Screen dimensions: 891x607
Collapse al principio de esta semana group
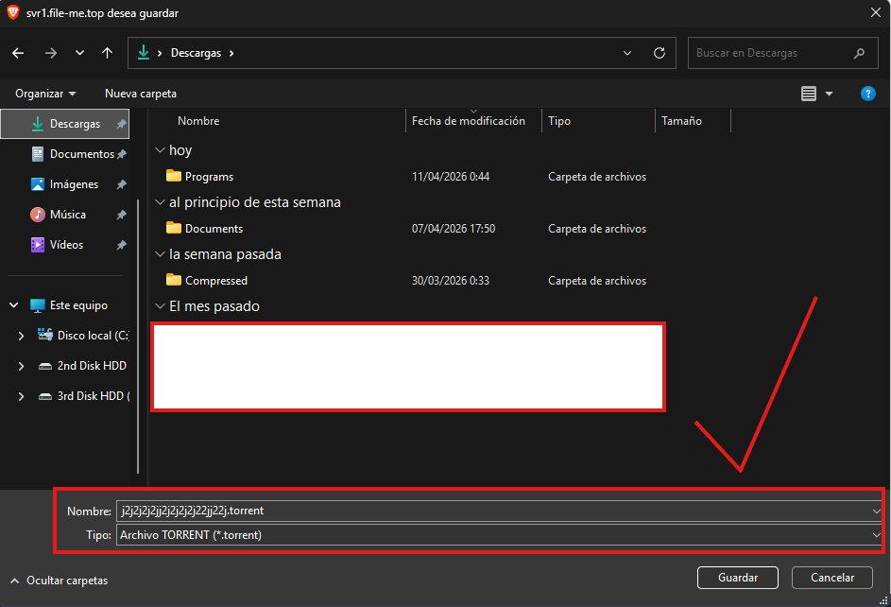[161, 202]
